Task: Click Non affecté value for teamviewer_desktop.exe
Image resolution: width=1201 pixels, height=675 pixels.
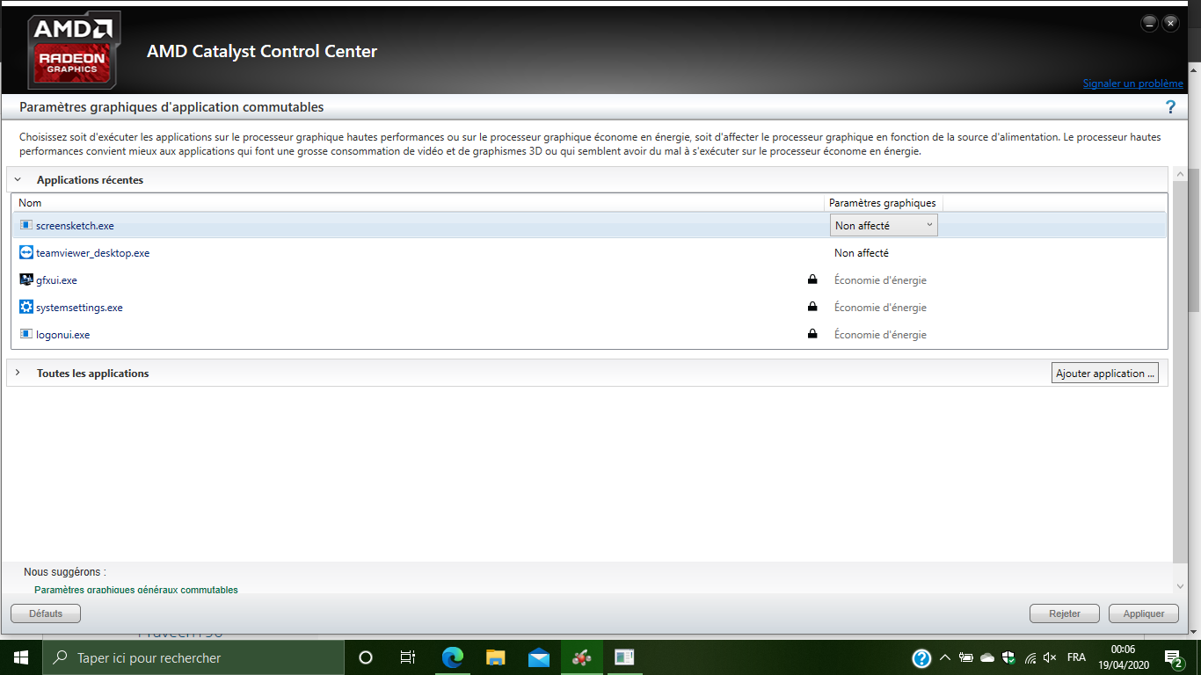Action: 862,253
